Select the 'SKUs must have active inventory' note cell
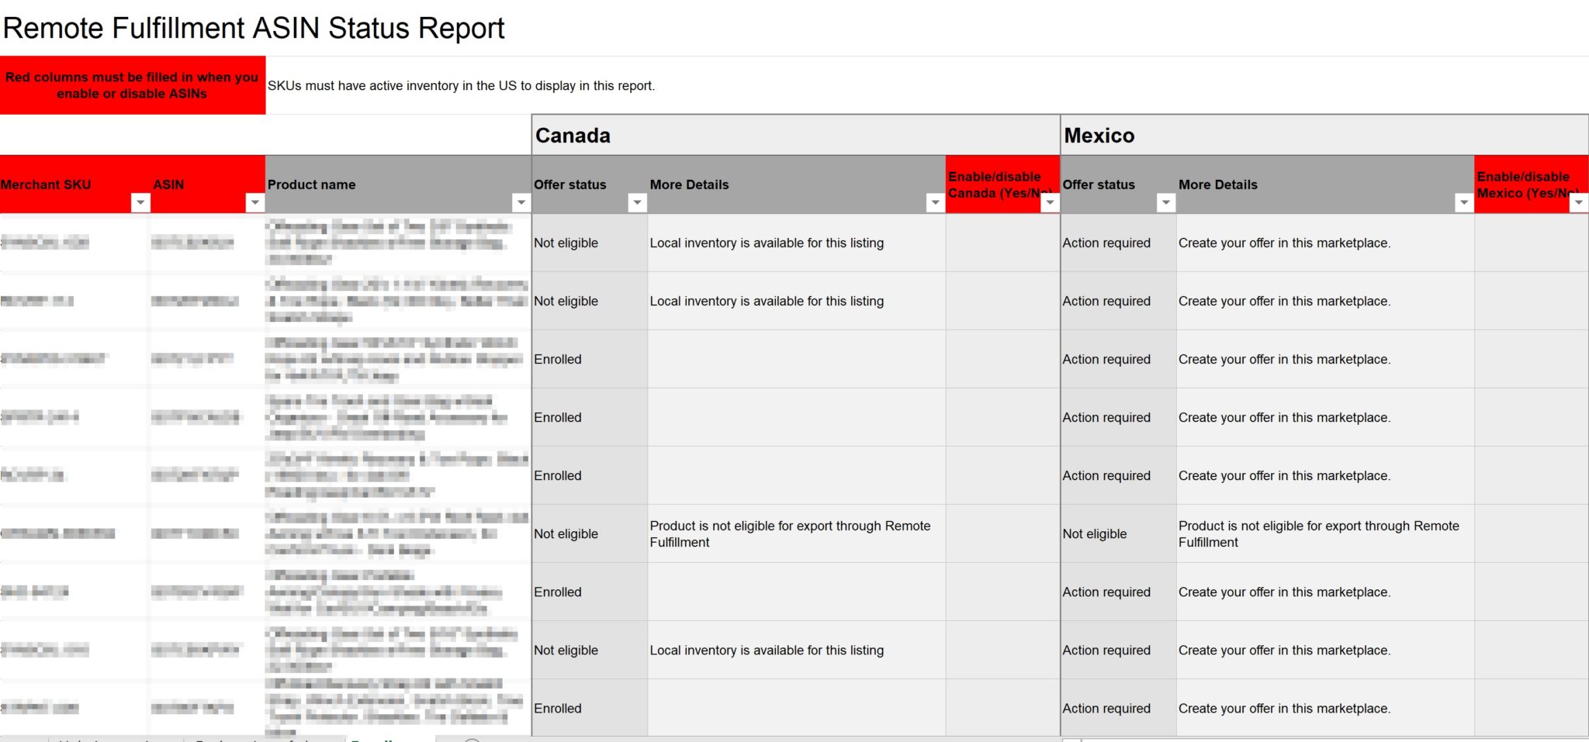The image size is (1589, 742). [x=461, y=85]
